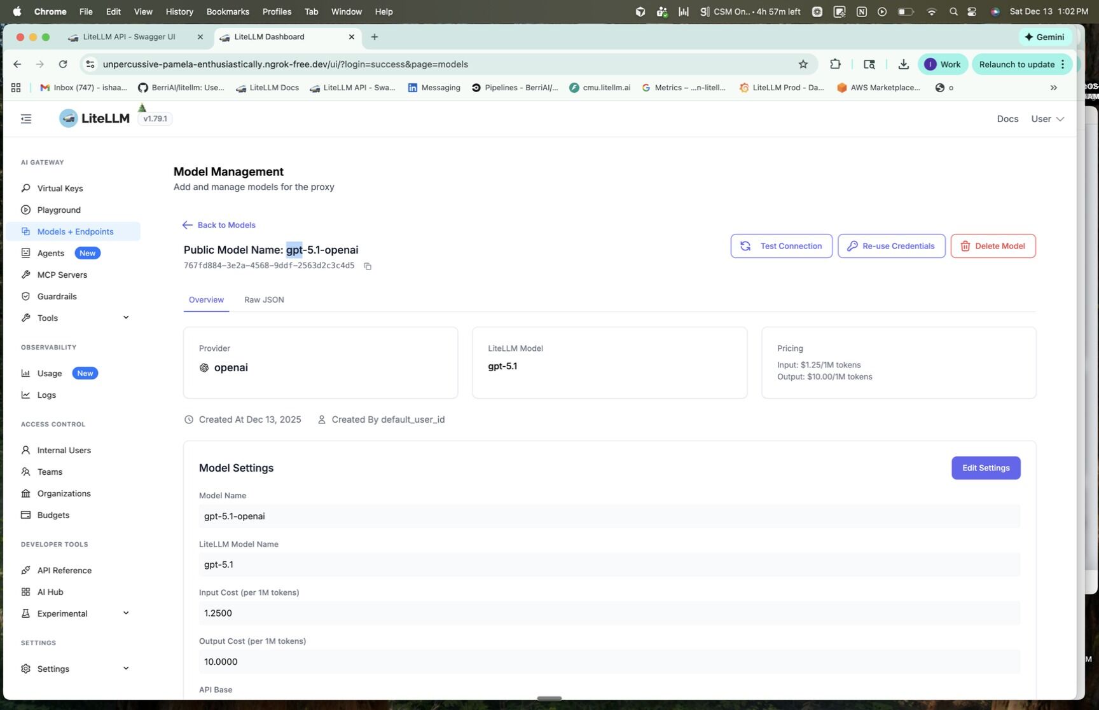
Task: Open a new Chrome tab
Action: [x=375, y=37]
